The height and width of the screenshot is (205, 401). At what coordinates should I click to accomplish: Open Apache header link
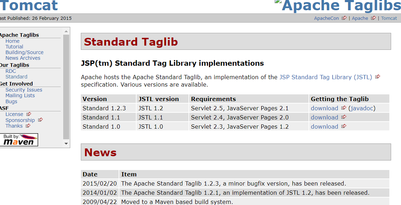pos(360,18)
